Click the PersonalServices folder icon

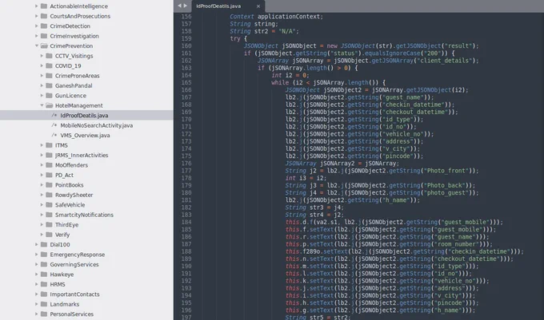[x=44, y=314]
